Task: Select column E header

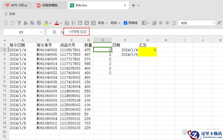Action: pyautogui.click(x=102, y=40)
